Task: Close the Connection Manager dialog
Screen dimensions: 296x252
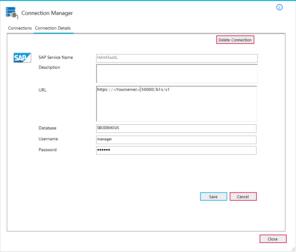Action: [x=273, y=239]
